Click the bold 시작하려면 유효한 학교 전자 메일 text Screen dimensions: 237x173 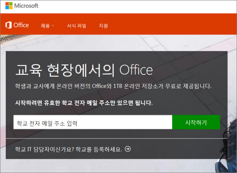[84, 103]
